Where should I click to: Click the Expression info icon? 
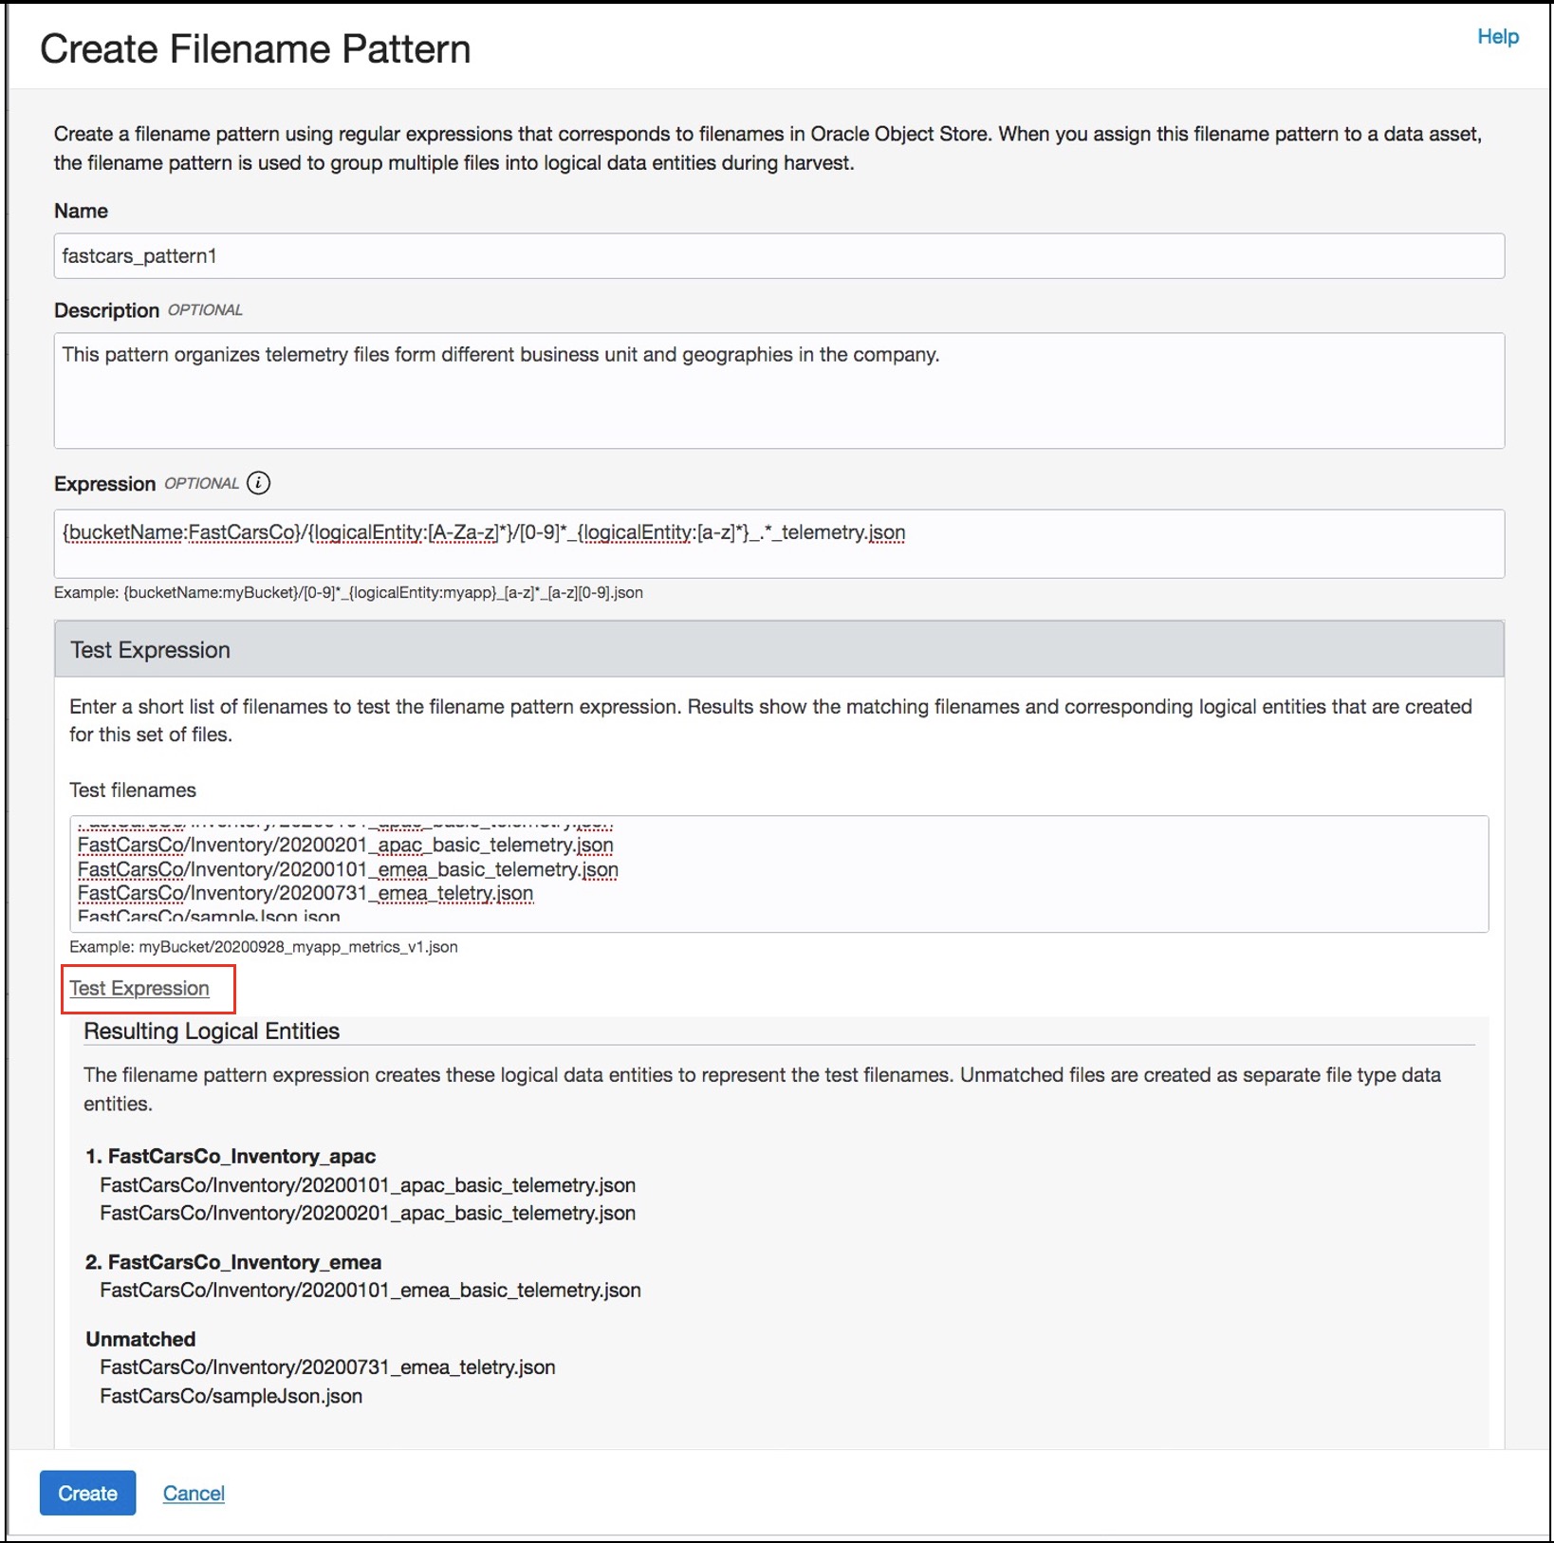[258, 483]
